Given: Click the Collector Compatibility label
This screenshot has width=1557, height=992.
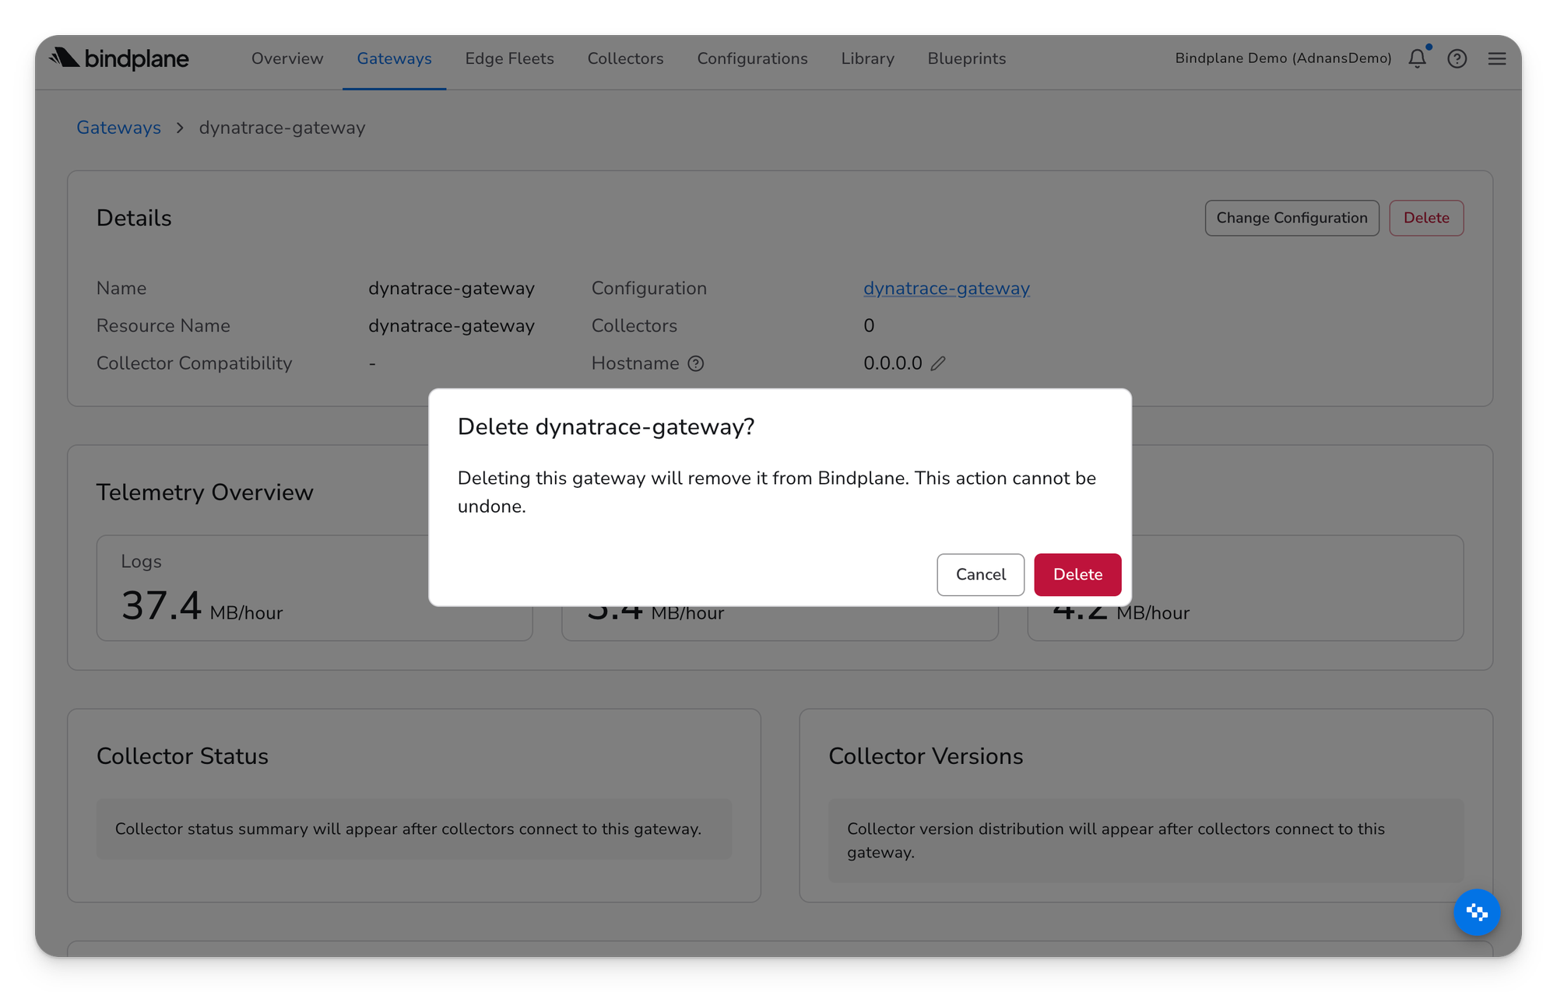Looking at the screenshot, I should click(x=194, y=363).
